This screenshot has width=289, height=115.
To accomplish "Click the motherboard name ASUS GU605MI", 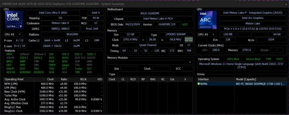I will tap(150, 13).
